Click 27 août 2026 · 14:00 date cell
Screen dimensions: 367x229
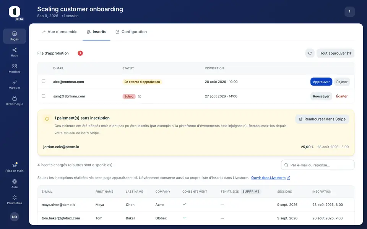coord(221,96)
